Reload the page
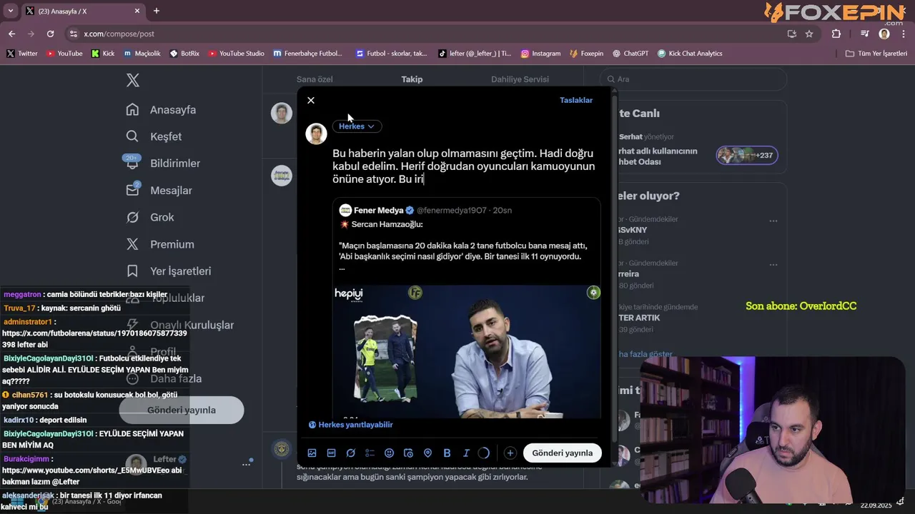915x514 pixels. (50, 34)
